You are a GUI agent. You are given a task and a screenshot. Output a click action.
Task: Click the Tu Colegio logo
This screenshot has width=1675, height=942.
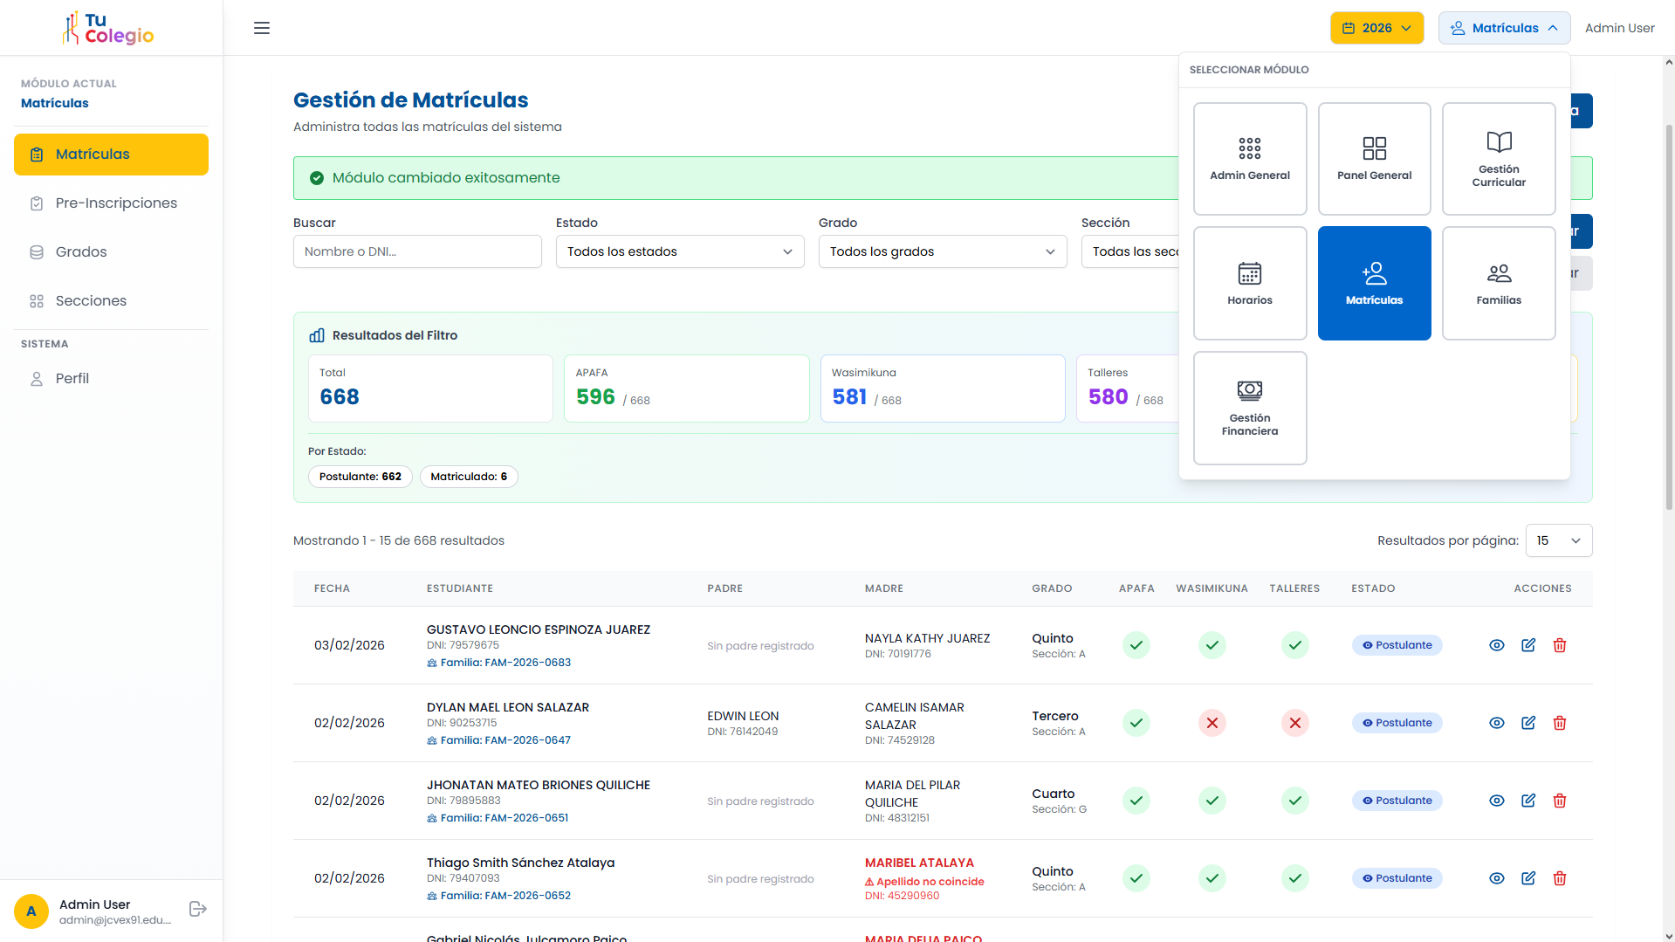107,27
